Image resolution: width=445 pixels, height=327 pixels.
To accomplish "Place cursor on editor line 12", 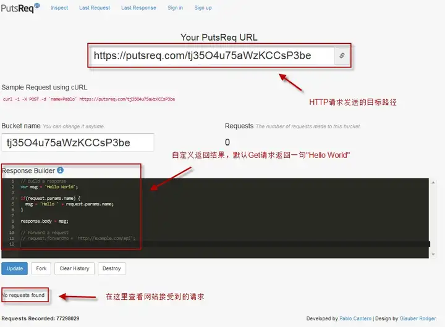I will 224,244.
